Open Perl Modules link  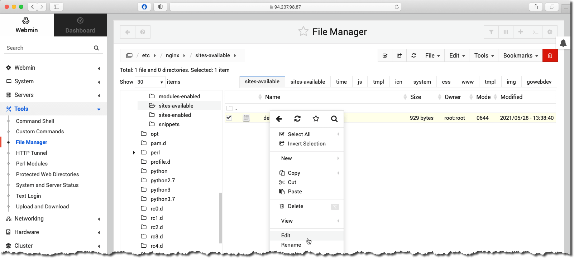32,164
